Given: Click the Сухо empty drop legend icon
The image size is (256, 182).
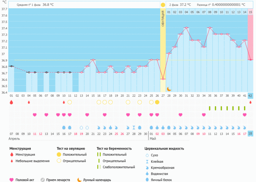Looking at the screenshot, I should tap(147, 155).
